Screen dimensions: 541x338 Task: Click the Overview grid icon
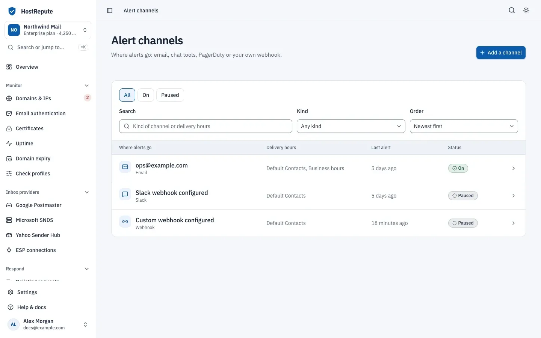pos(9,67)
